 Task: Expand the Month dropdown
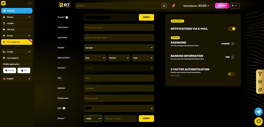[119, 58]
